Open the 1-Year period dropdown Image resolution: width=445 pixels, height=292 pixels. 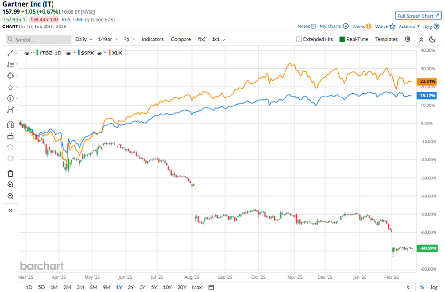pos(108,39)
